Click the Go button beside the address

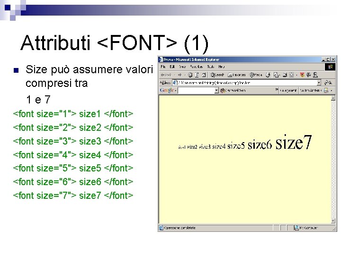coord(328,83)
